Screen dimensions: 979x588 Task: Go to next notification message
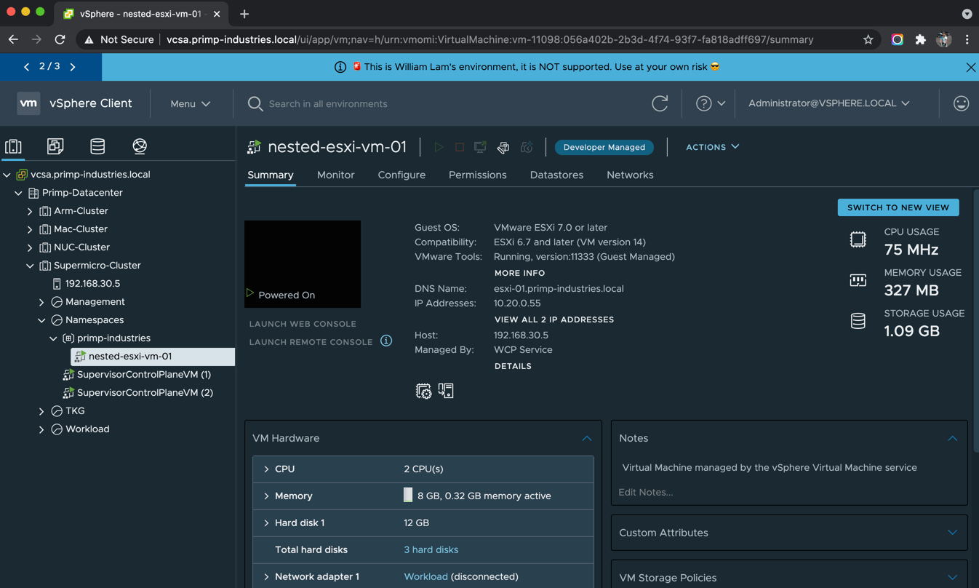[73, 67]
